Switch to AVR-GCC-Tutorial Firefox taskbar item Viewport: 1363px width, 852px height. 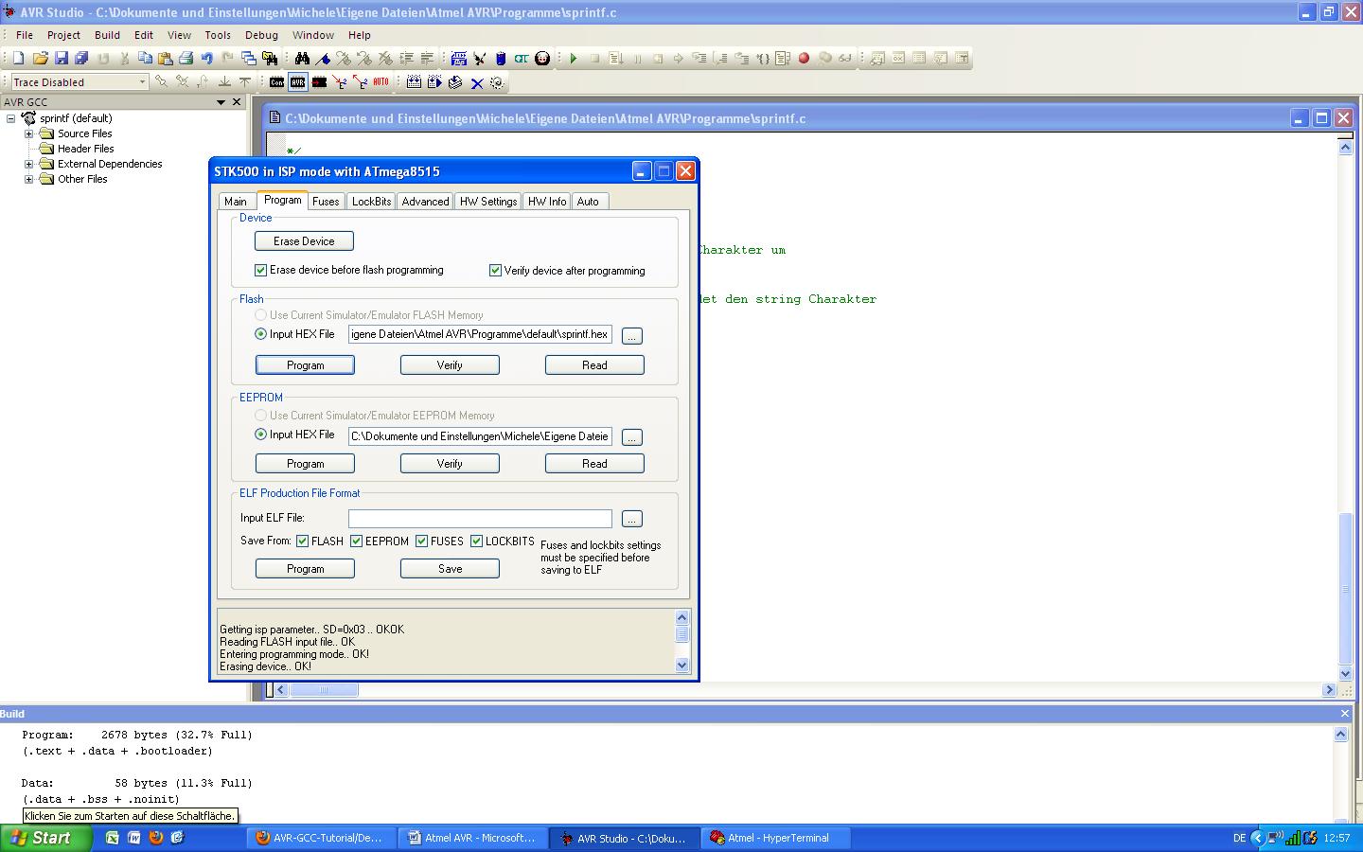(x=319, y=838)
